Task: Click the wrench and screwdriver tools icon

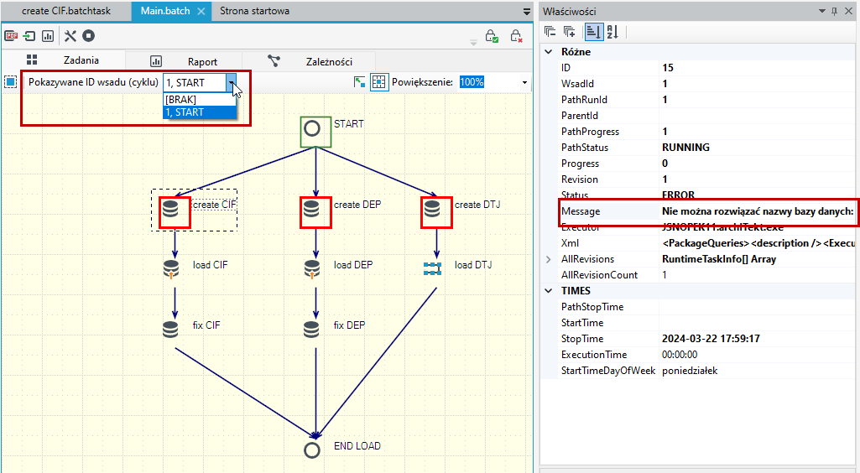Action: pyautogui.click(x=70, y=36)
